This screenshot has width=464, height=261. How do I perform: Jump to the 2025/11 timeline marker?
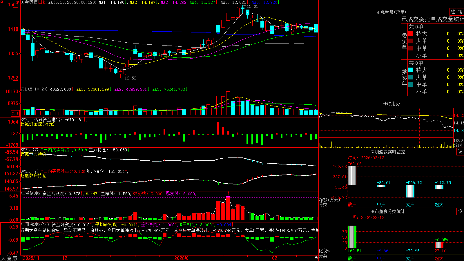(31, 258)
